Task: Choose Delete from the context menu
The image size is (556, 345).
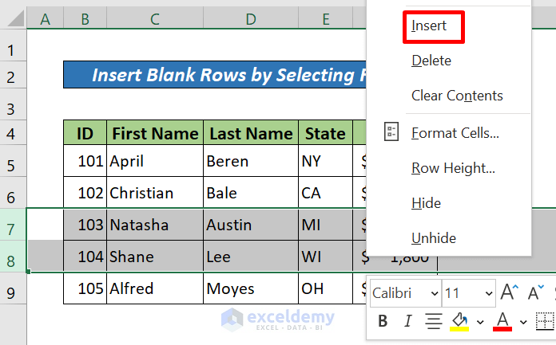Action: coord(431,61)
